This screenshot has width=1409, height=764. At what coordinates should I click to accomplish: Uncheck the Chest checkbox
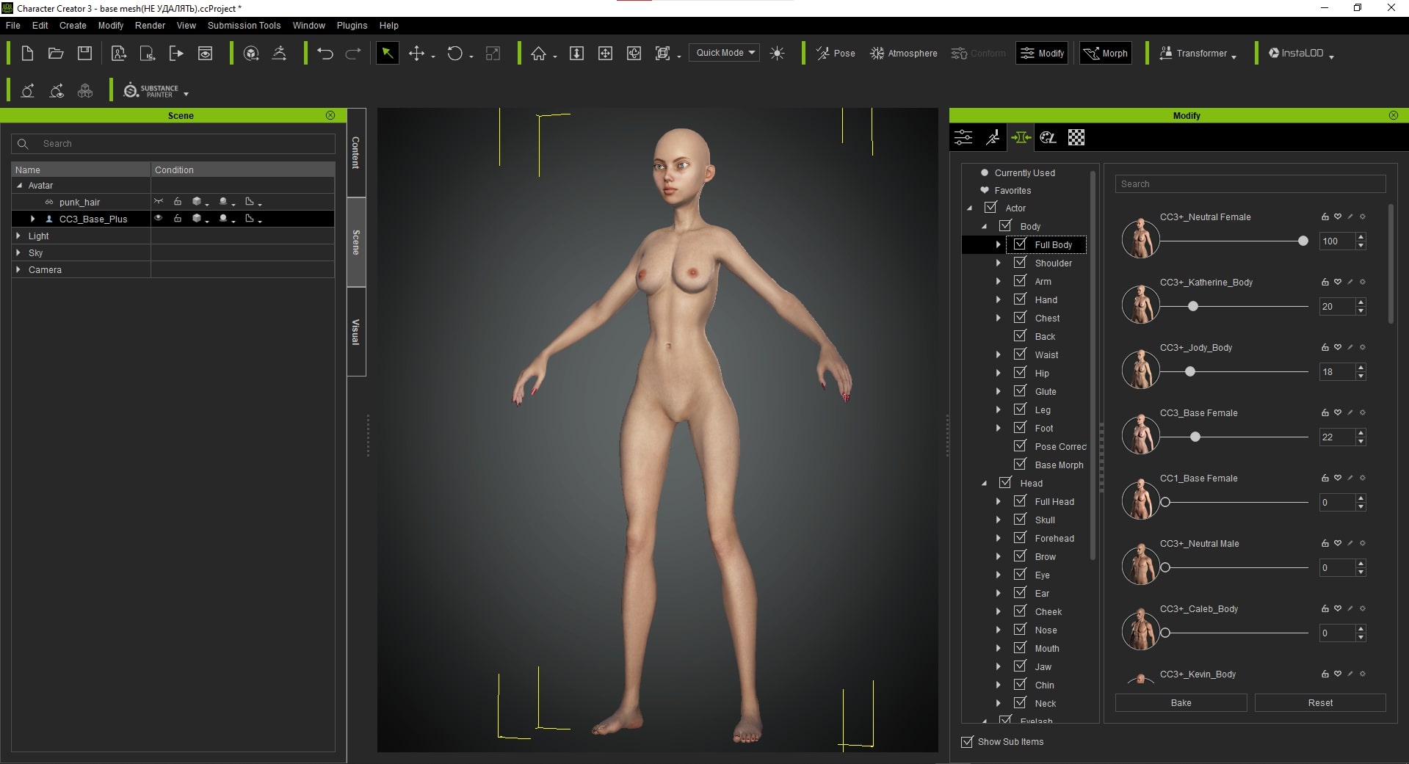click(x=1020, y=318)
